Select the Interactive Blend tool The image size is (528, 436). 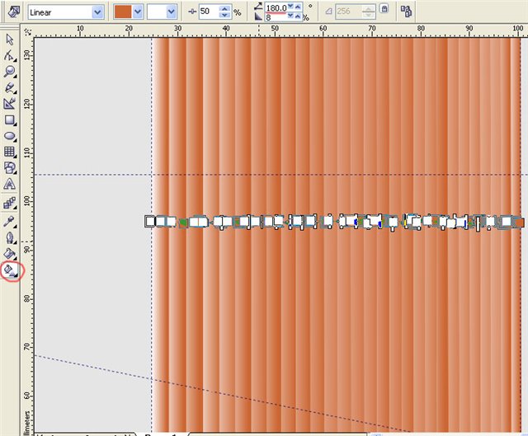pyautogui.click(x=10, y=204)
